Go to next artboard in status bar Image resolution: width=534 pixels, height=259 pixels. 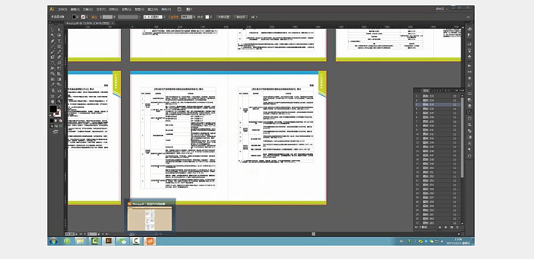point(103,234)
